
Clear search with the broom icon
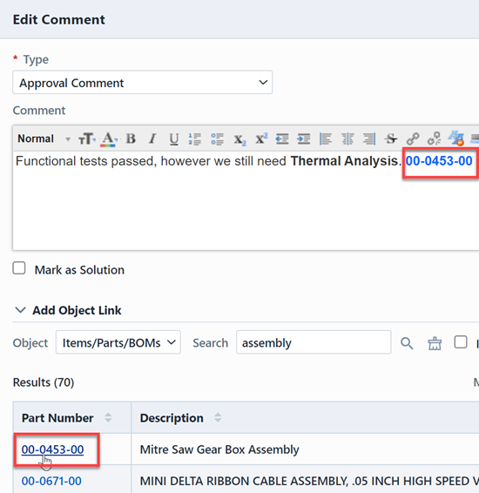pos(435,343)
